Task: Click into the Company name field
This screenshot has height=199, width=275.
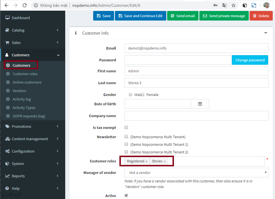Action: pyautogui.click(x=196, y=116)
